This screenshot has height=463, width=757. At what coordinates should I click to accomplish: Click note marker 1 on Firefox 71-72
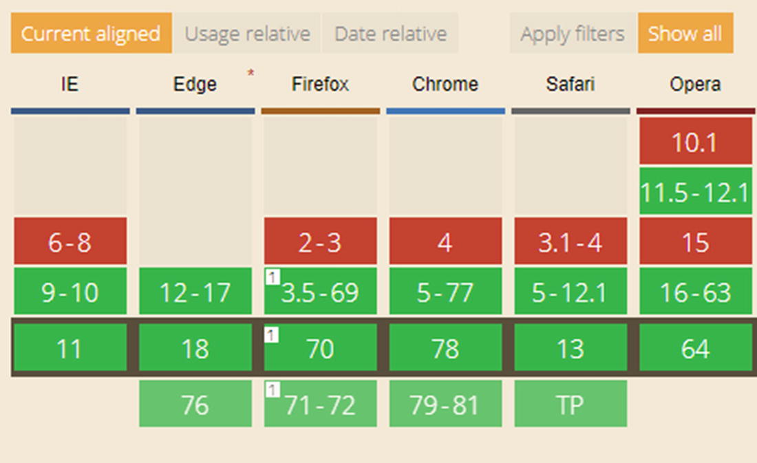click(x=273, y=390)
